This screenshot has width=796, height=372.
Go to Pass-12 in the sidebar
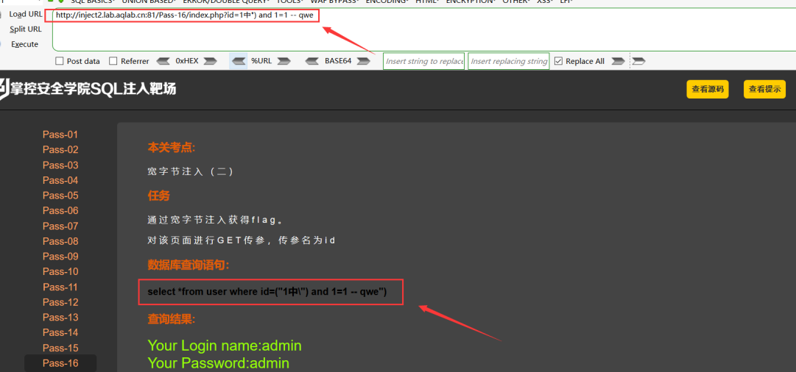click(60, 303)
